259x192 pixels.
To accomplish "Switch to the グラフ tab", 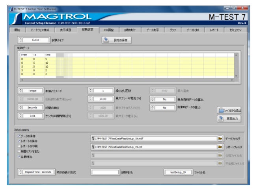I will pos(173,30).
